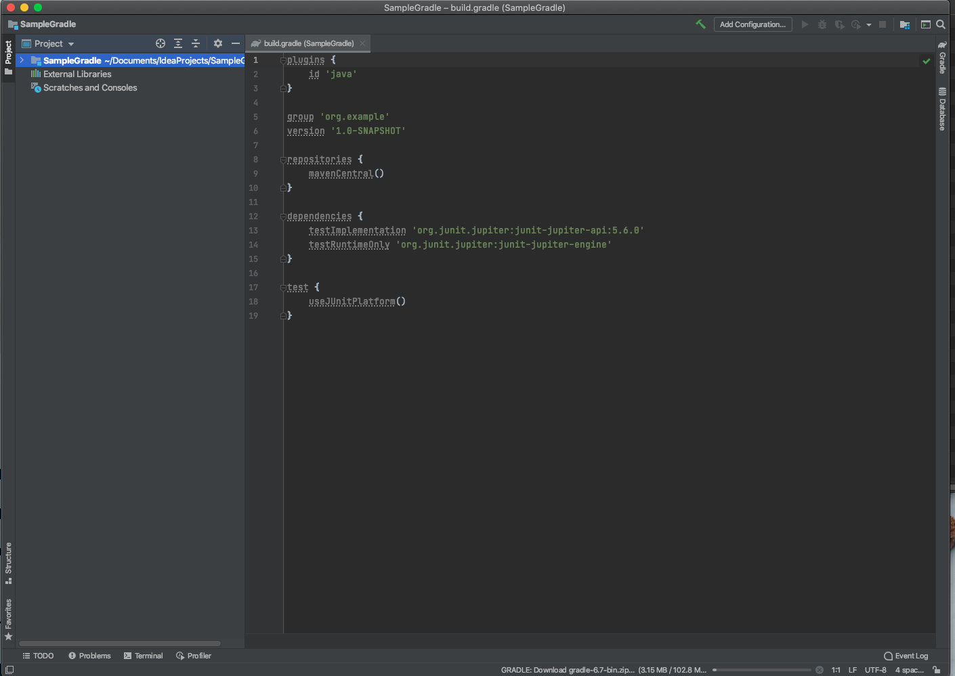Click the useJUnitPlatform() call
This screenshot has width=955, height=676.
click(x=357, y=302)
